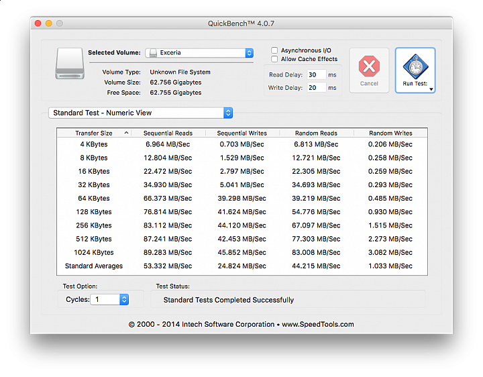Click the 87.241 MB/Sec value
483x377 pixels.
point(168,239)
